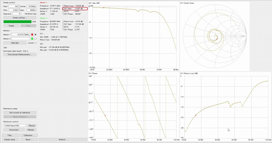Image resolution: width=272 pixels, height=143 pixels.
Task: Click the green Marker 2 heading
Action: [44, 18]
